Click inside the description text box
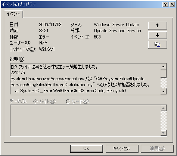Viewport: 177px width, 156px height. 85,79
